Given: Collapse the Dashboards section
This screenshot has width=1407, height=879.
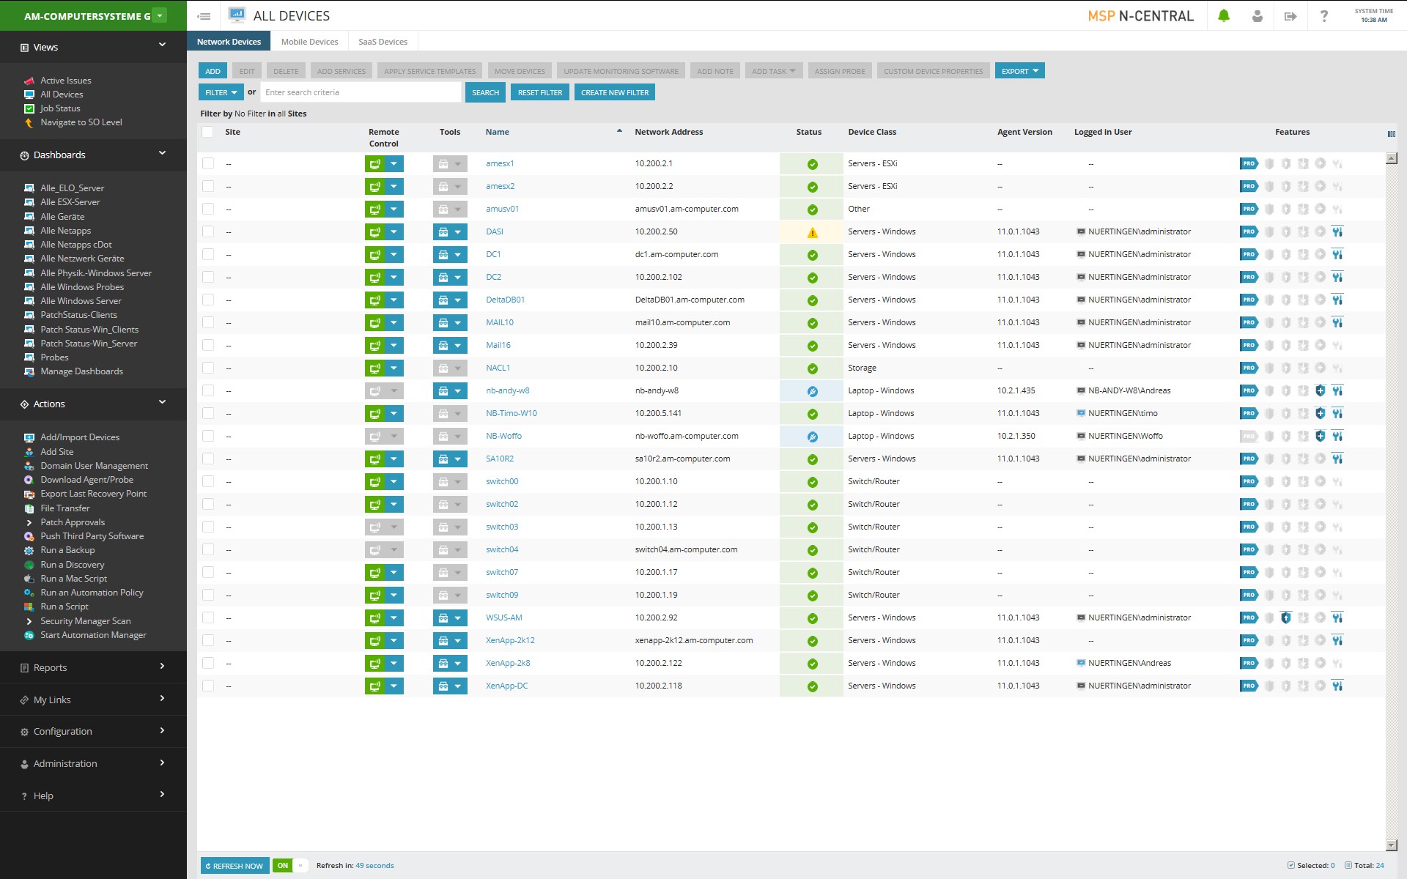Looking at the screenshot, I should pos(162,153).
